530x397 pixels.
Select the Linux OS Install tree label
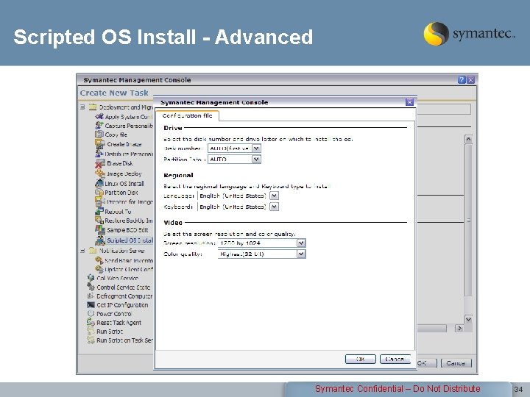point(124,184)
